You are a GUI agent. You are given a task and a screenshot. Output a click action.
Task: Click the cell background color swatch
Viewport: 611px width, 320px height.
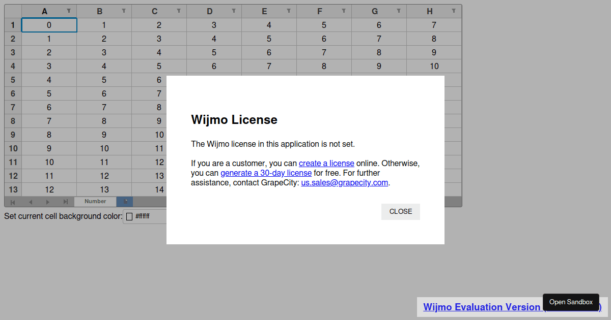pyautogui.click(x=129, y=216)
